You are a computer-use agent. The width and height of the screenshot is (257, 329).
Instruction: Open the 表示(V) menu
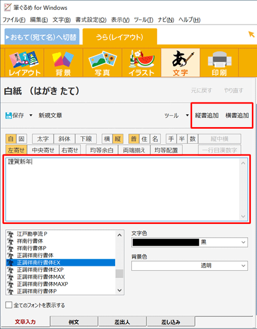[120, 20]
